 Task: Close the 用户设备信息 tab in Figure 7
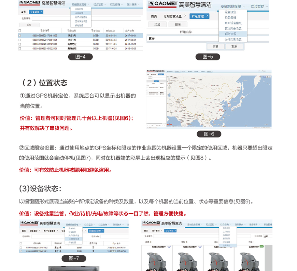pyautogui.click(x=57, y=230)
